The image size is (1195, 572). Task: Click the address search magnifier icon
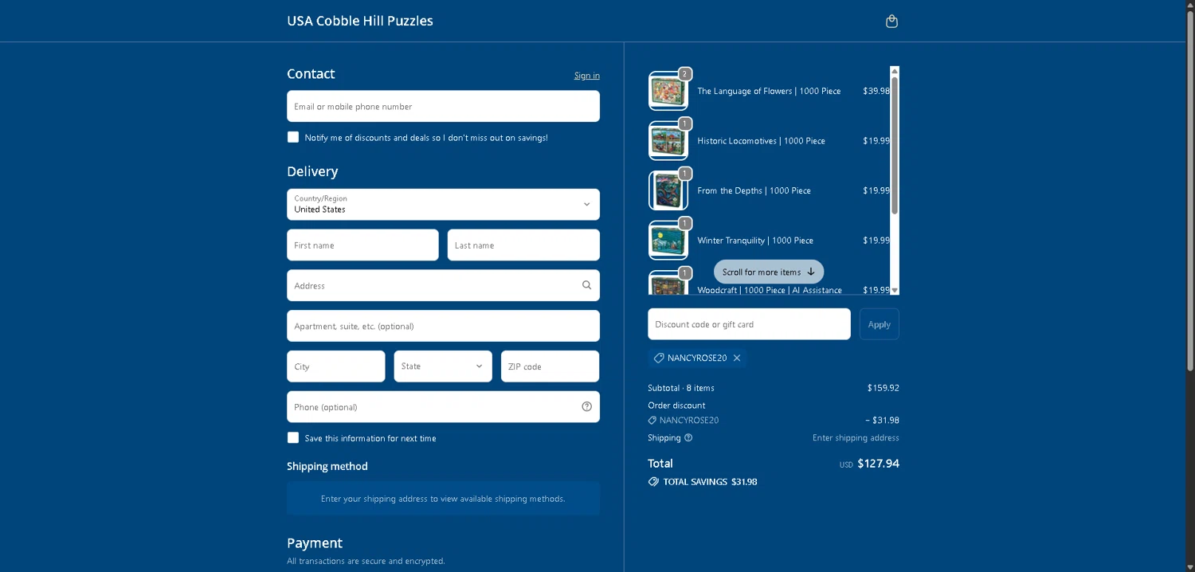[x=586, y=285]
